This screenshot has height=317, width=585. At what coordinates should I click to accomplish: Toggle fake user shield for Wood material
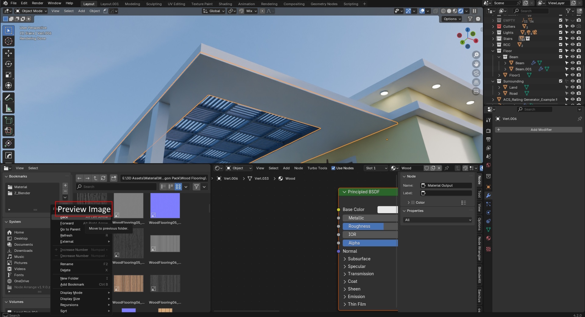[x=427, y=168]
